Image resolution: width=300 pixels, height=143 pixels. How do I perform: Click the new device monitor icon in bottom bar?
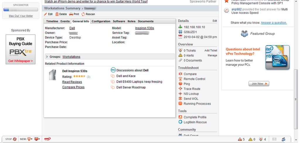pos(37,139)
